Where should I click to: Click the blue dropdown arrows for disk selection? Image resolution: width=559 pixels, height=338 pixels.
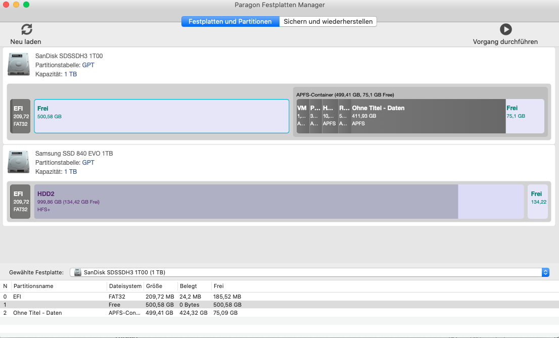click(x=545, y=272)
